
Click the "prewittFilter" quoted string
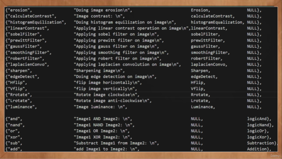[x=26, y=40]
